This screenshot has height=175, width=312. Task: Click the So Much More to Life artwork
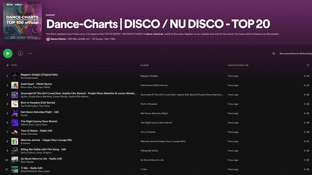point(15,160)
